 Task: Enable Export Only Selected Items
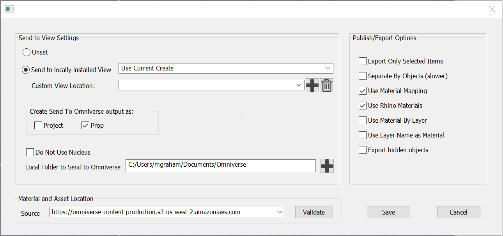363,61
